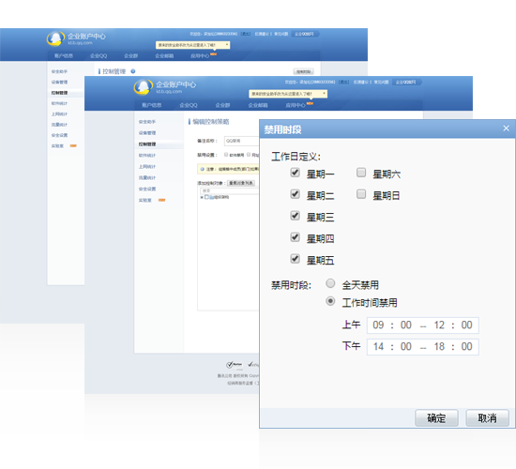Select 上网统计 in the middle window sidebar
Screen dimensions: 516x469
(147, 167)
